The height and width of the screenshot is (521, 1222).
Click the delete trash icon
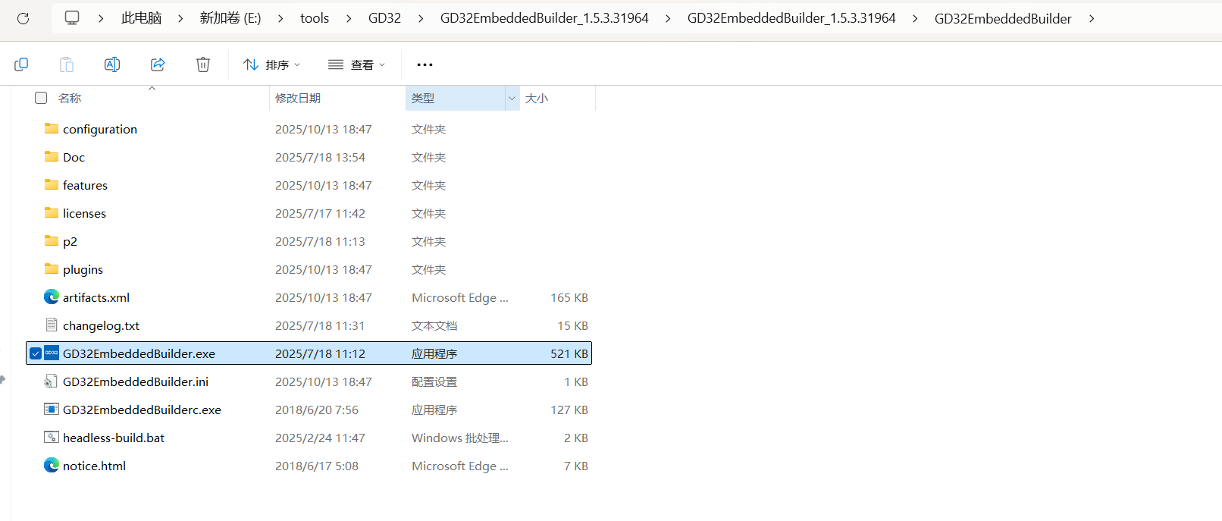[203, 64]
